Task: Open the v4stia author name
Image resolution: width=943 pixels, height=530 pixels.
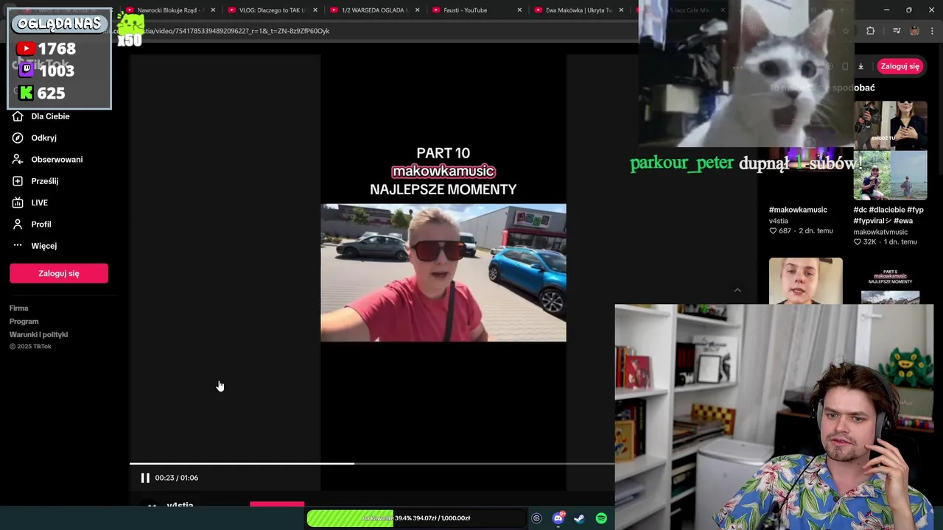Action: pos(779,221)
